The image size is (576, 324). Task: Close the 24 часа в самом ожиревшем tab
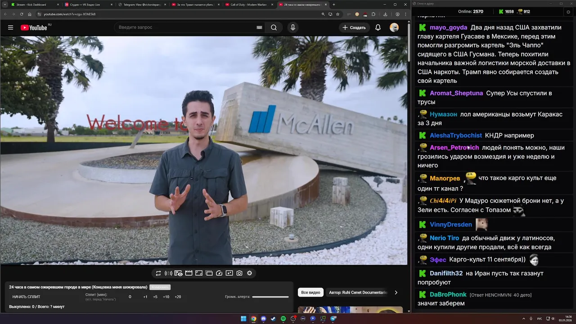[x=325, y=4]
